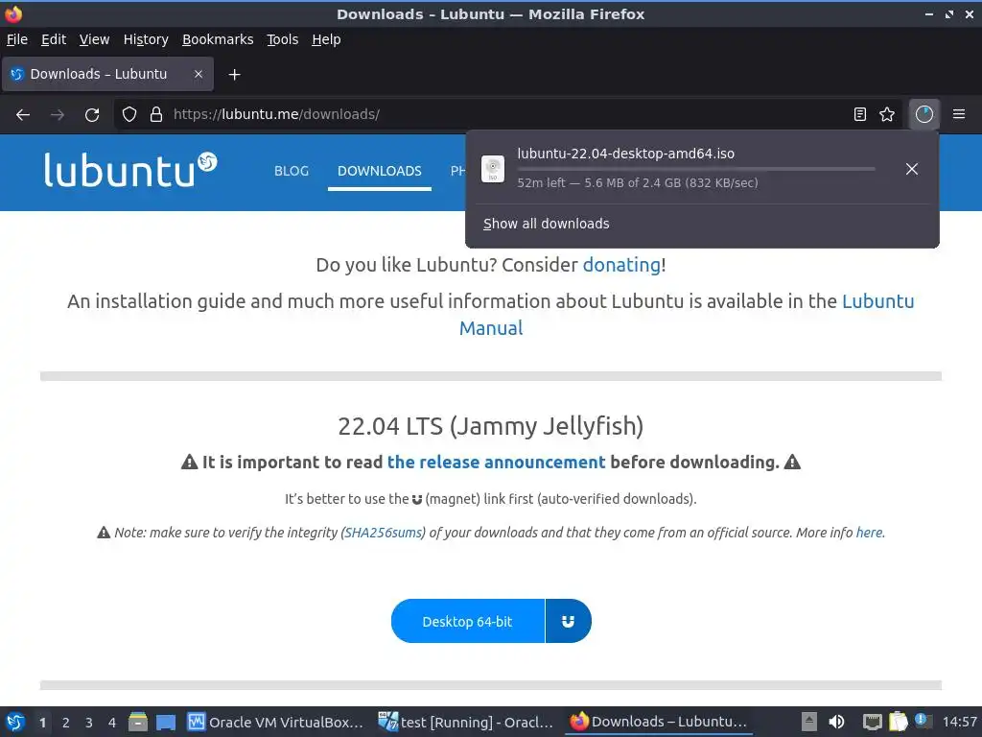This screenshot has width=982, height=737.
Task: Click the show desktop taskbar icon
Action: pos(165,722)
